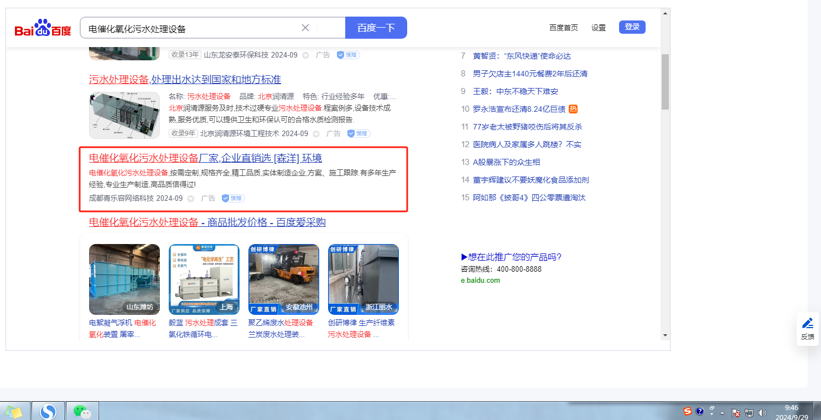
Task: Click the 收录13年 tag
Action: (185, 55)
